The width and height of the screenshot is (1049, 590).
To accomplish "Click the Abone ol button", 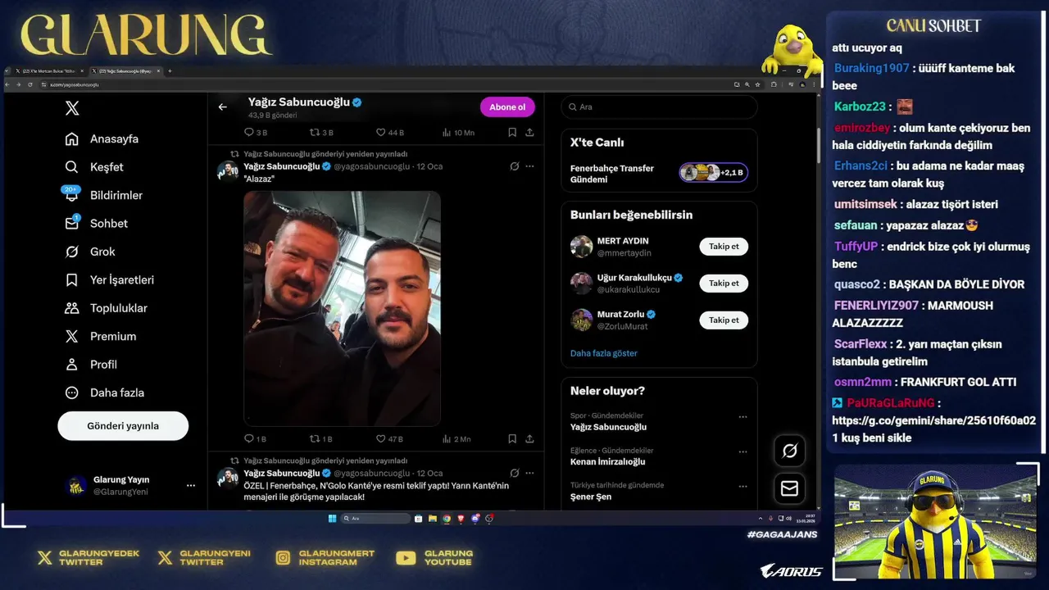I will [507, 107].
